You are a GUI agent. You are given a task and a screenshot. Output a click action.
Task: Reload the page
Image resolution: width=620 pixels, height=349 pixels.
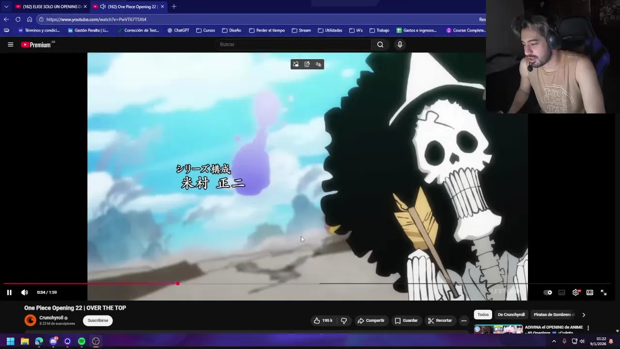click(18, 19)
